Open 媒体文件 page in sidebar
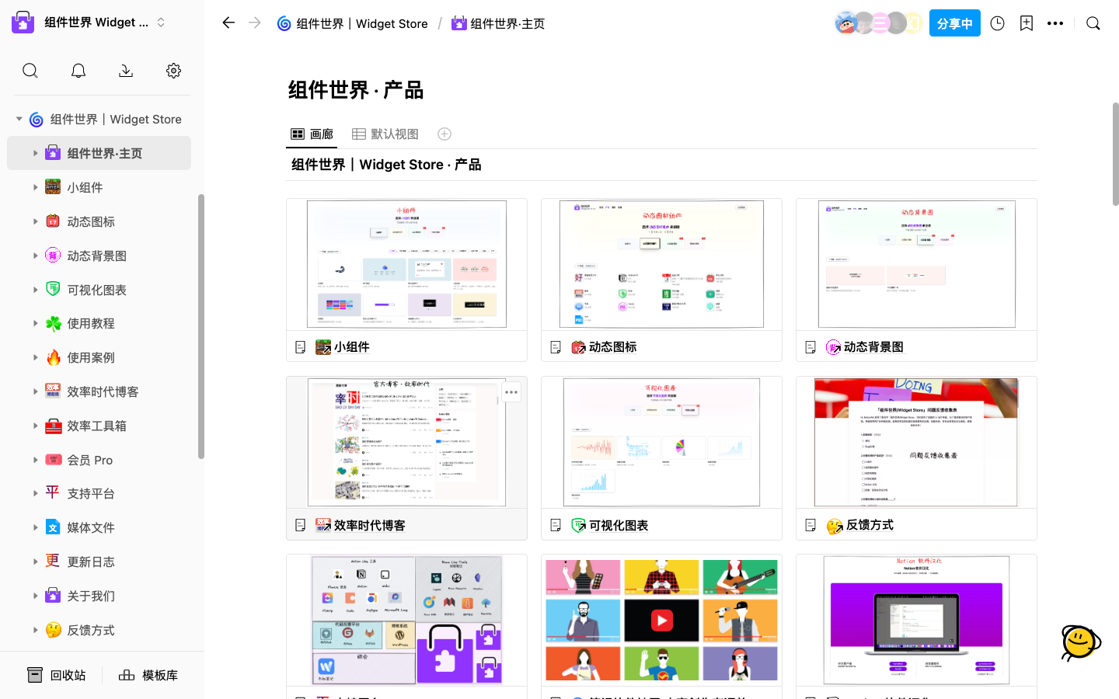The height and width of the screenshot is (699, 1119). click(x=99, y=527)
